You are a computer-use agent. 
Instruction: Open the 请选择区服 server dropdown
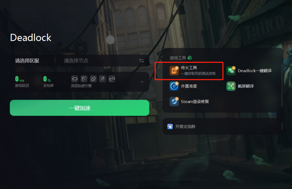(27, 61)
